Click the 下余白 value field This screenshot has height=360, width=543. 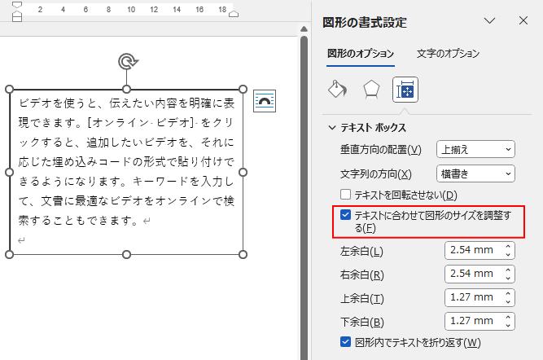(x=473, y=321)
